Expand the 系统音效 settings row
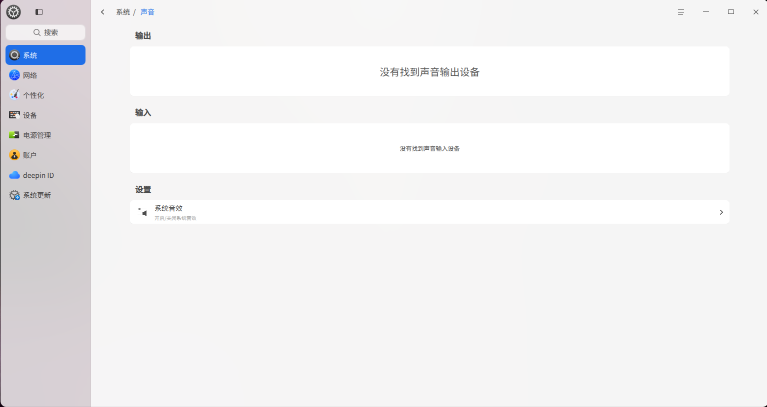 pyautogui.click(x=430, y=212)
